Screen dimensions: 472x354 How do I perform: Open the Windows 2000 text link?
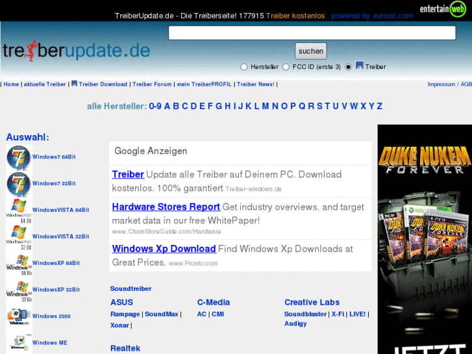pyautogui.click(x=51, y=316)
